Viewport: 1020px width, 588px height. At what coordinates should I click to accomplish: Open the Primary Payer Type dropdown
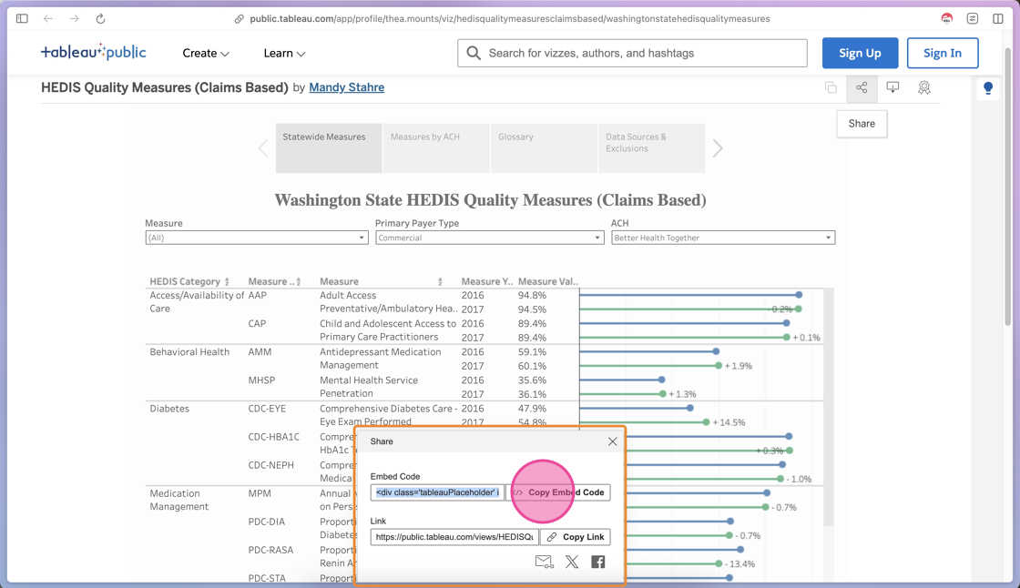click(490, 238)
